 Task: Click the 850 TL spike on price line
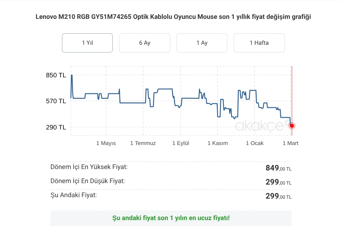point(72,75)
